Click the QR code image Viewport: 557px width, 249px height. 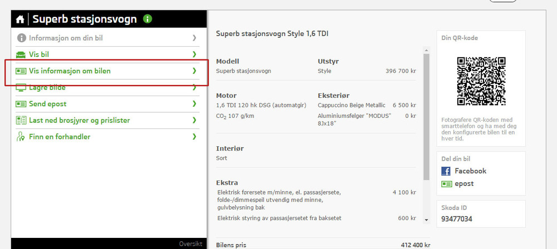pyautogui.click(x=481, y=81)
